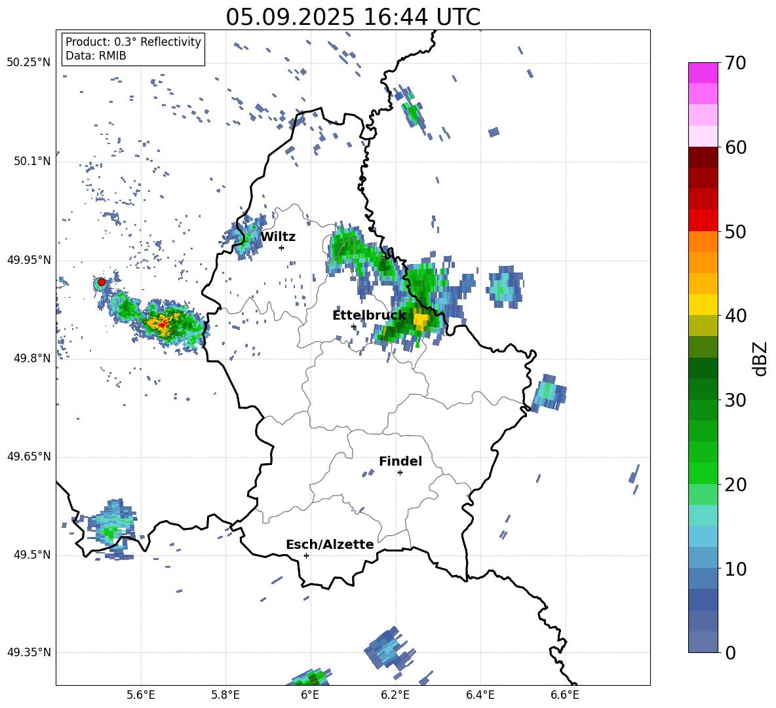
Task: Click the red radar site marker
Action: coord(102,282)
